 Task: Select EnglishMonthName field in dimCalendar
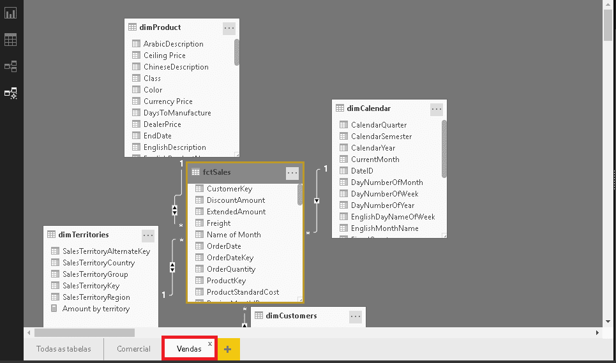pos(379,228)
